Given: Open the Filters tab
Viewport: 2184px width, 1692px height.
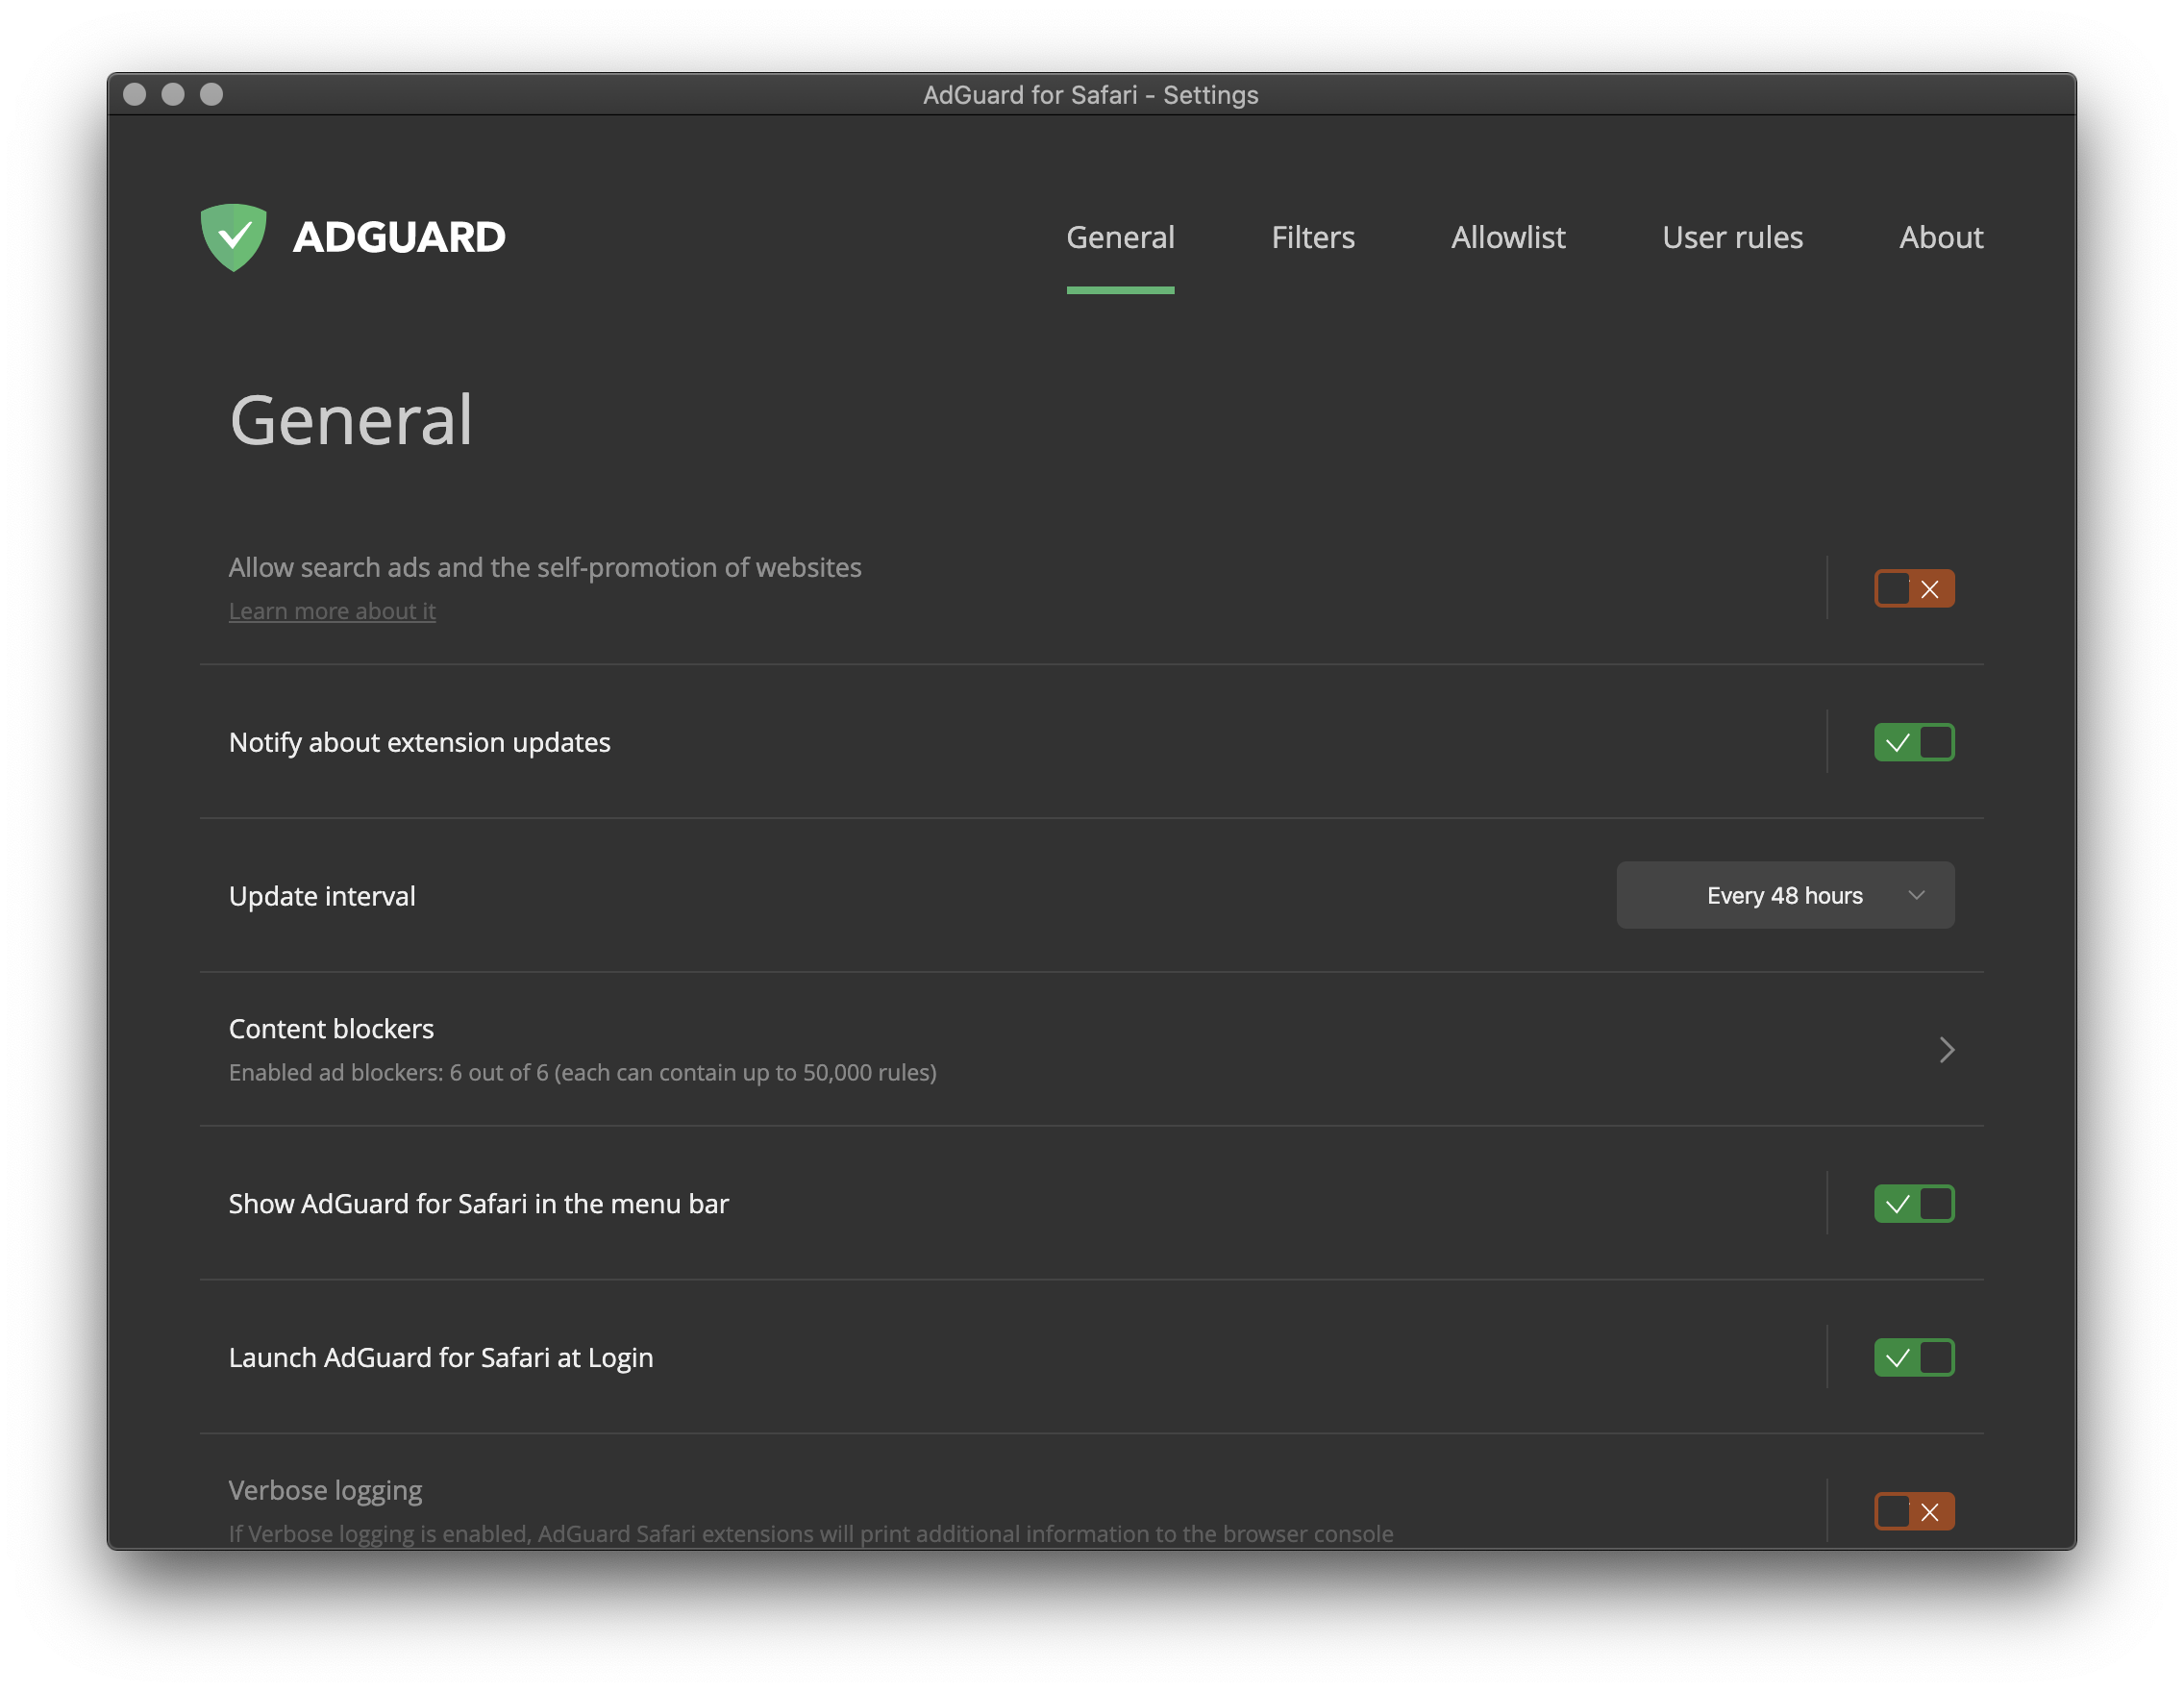Looking at the screenshot, I should 1313,237.
